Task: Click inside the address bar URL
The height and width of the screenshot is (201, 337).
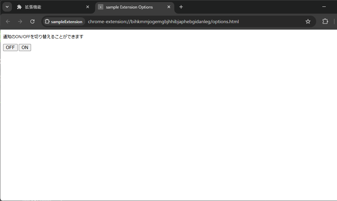Action: [164, 21]
